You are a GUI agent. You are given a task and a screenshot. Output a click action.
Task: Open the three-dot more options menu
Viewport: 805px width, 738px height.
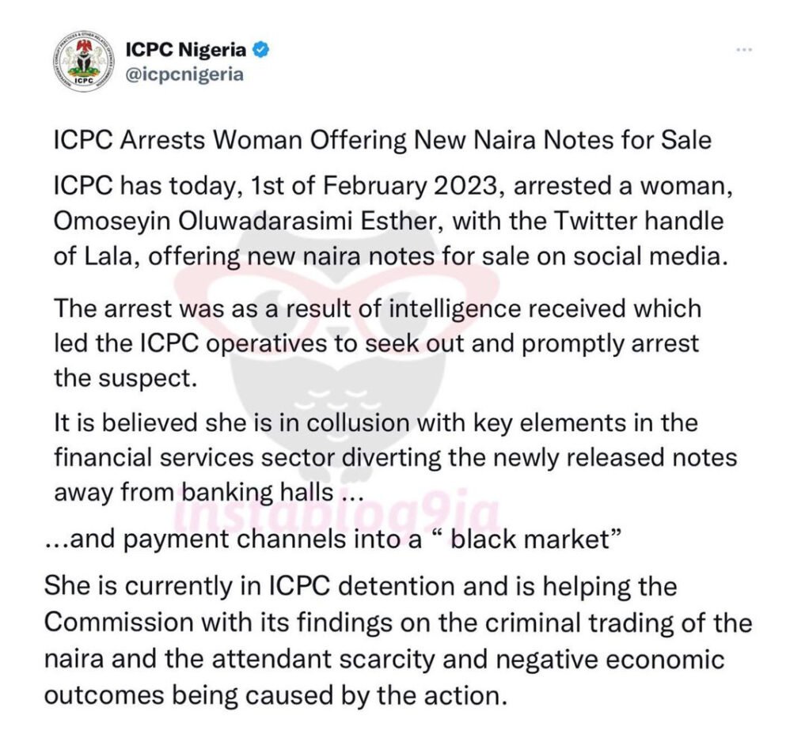pos(744,50)
